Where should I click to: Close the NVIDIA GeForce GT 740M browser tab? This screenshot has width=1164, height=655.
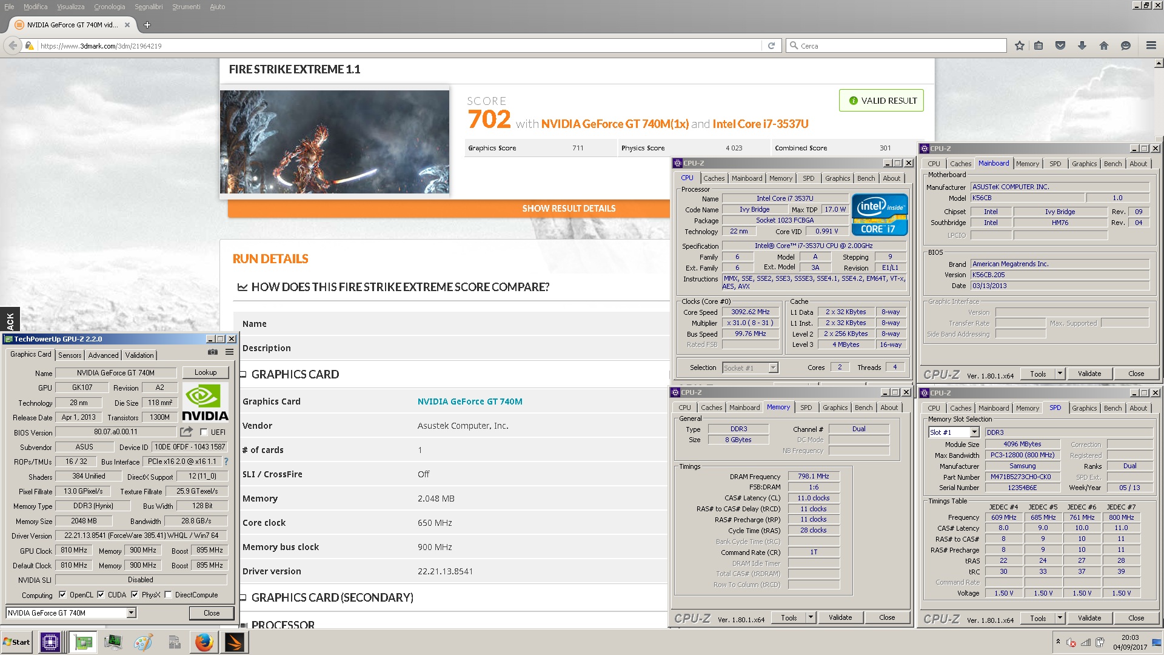(x=127, y=25)
